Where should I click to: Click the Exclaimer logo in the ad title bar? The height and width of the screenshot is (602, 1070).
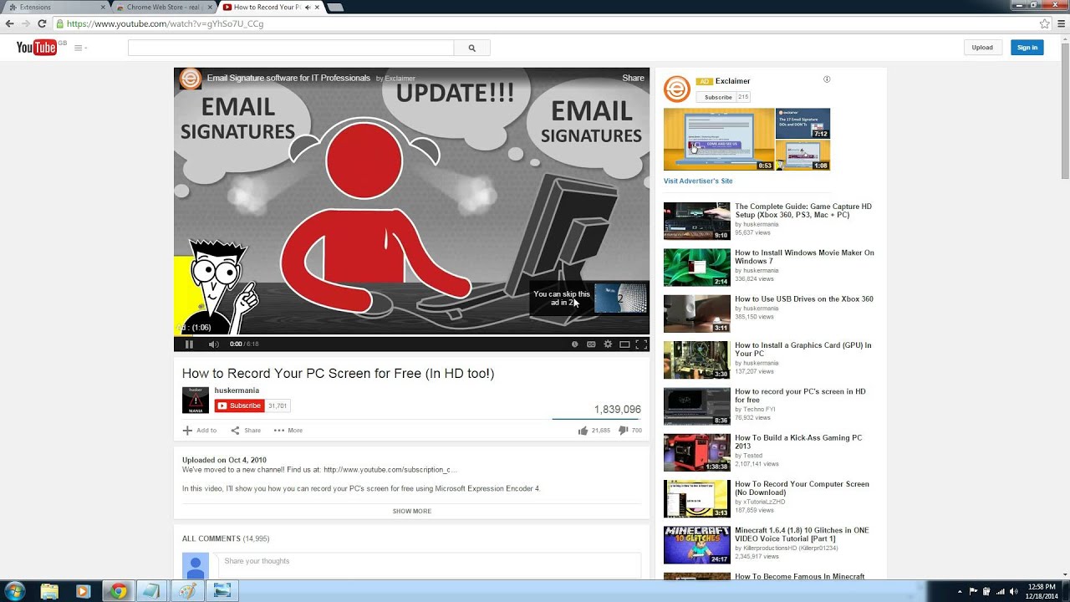191,79
